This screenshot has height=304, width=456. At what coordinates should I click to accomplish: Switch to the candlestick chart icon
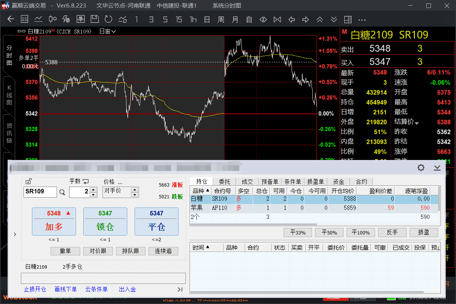point(52,19)
